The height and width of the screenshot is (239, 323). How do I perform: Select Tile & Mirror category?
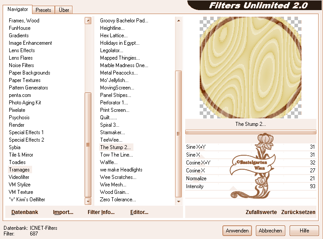pyautogui.click(x=21, y=155)
